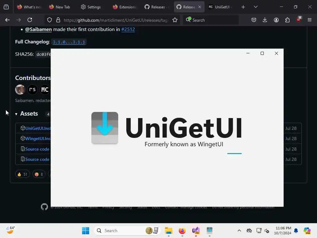Open the Windows Start menu
Image resolution: width=317 pixels, height=238 pixels.
tap(85, 231)
